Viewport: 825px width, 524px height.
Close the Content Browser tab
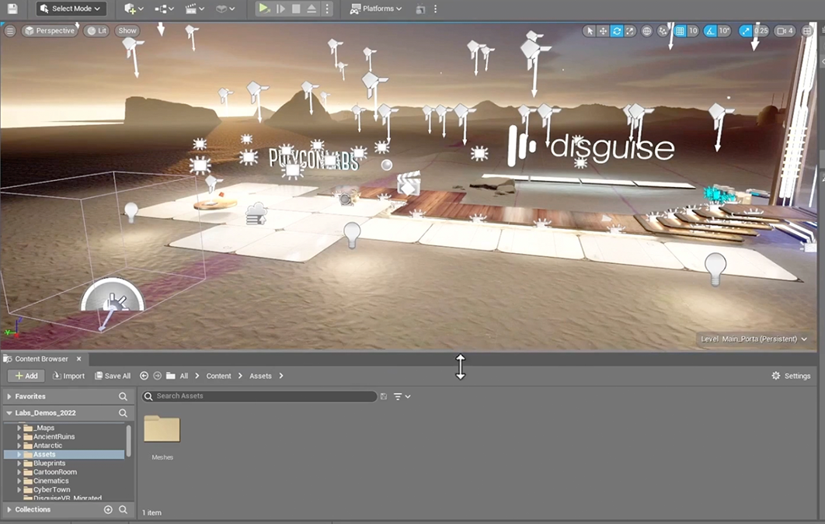[x=79, y=359]
